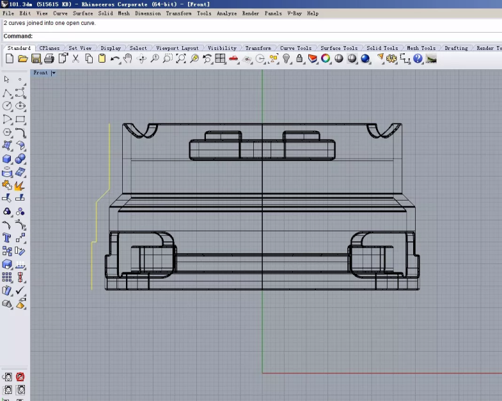Select the Rectangle tool
This screenshot has width=502, height=401.
point(20,120)
